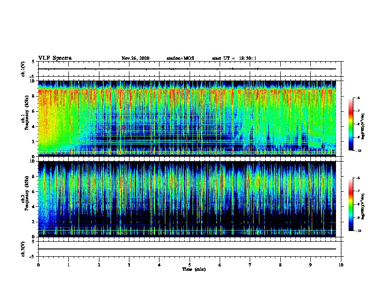Click time-axis tick label "0"
The height and width of the screenshot is (297, 384).
38,264
